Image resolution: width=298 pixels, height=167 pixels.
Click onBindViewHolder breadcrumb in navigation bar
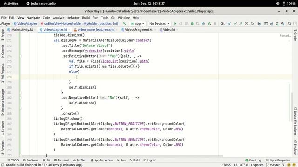coord(80,24)
